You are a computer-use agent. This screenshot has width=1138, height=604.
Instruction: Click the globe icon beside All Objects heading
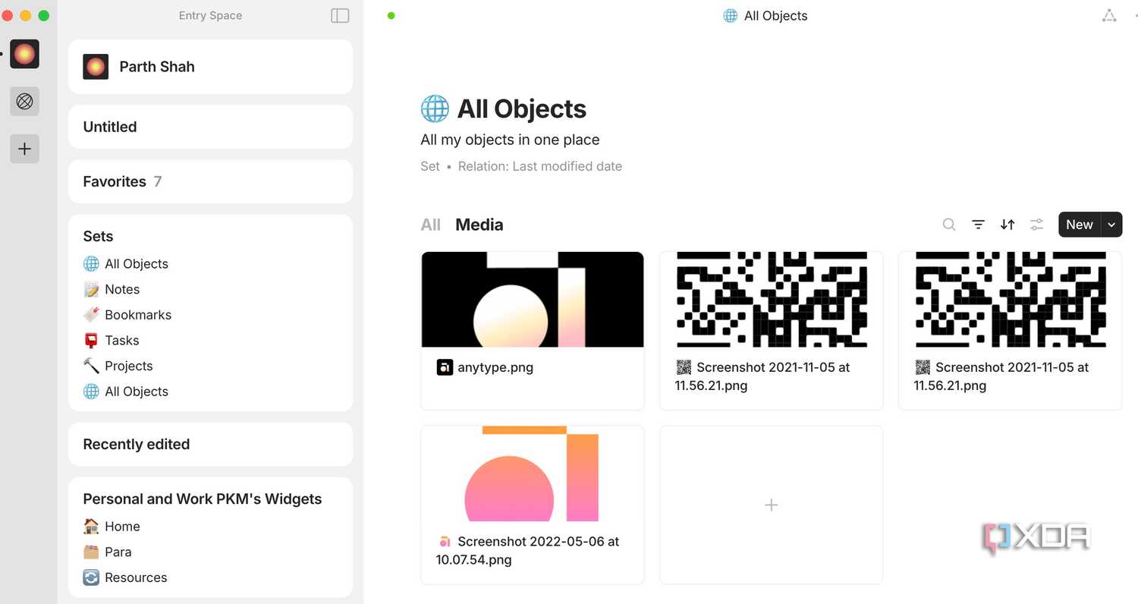(435, 109)
